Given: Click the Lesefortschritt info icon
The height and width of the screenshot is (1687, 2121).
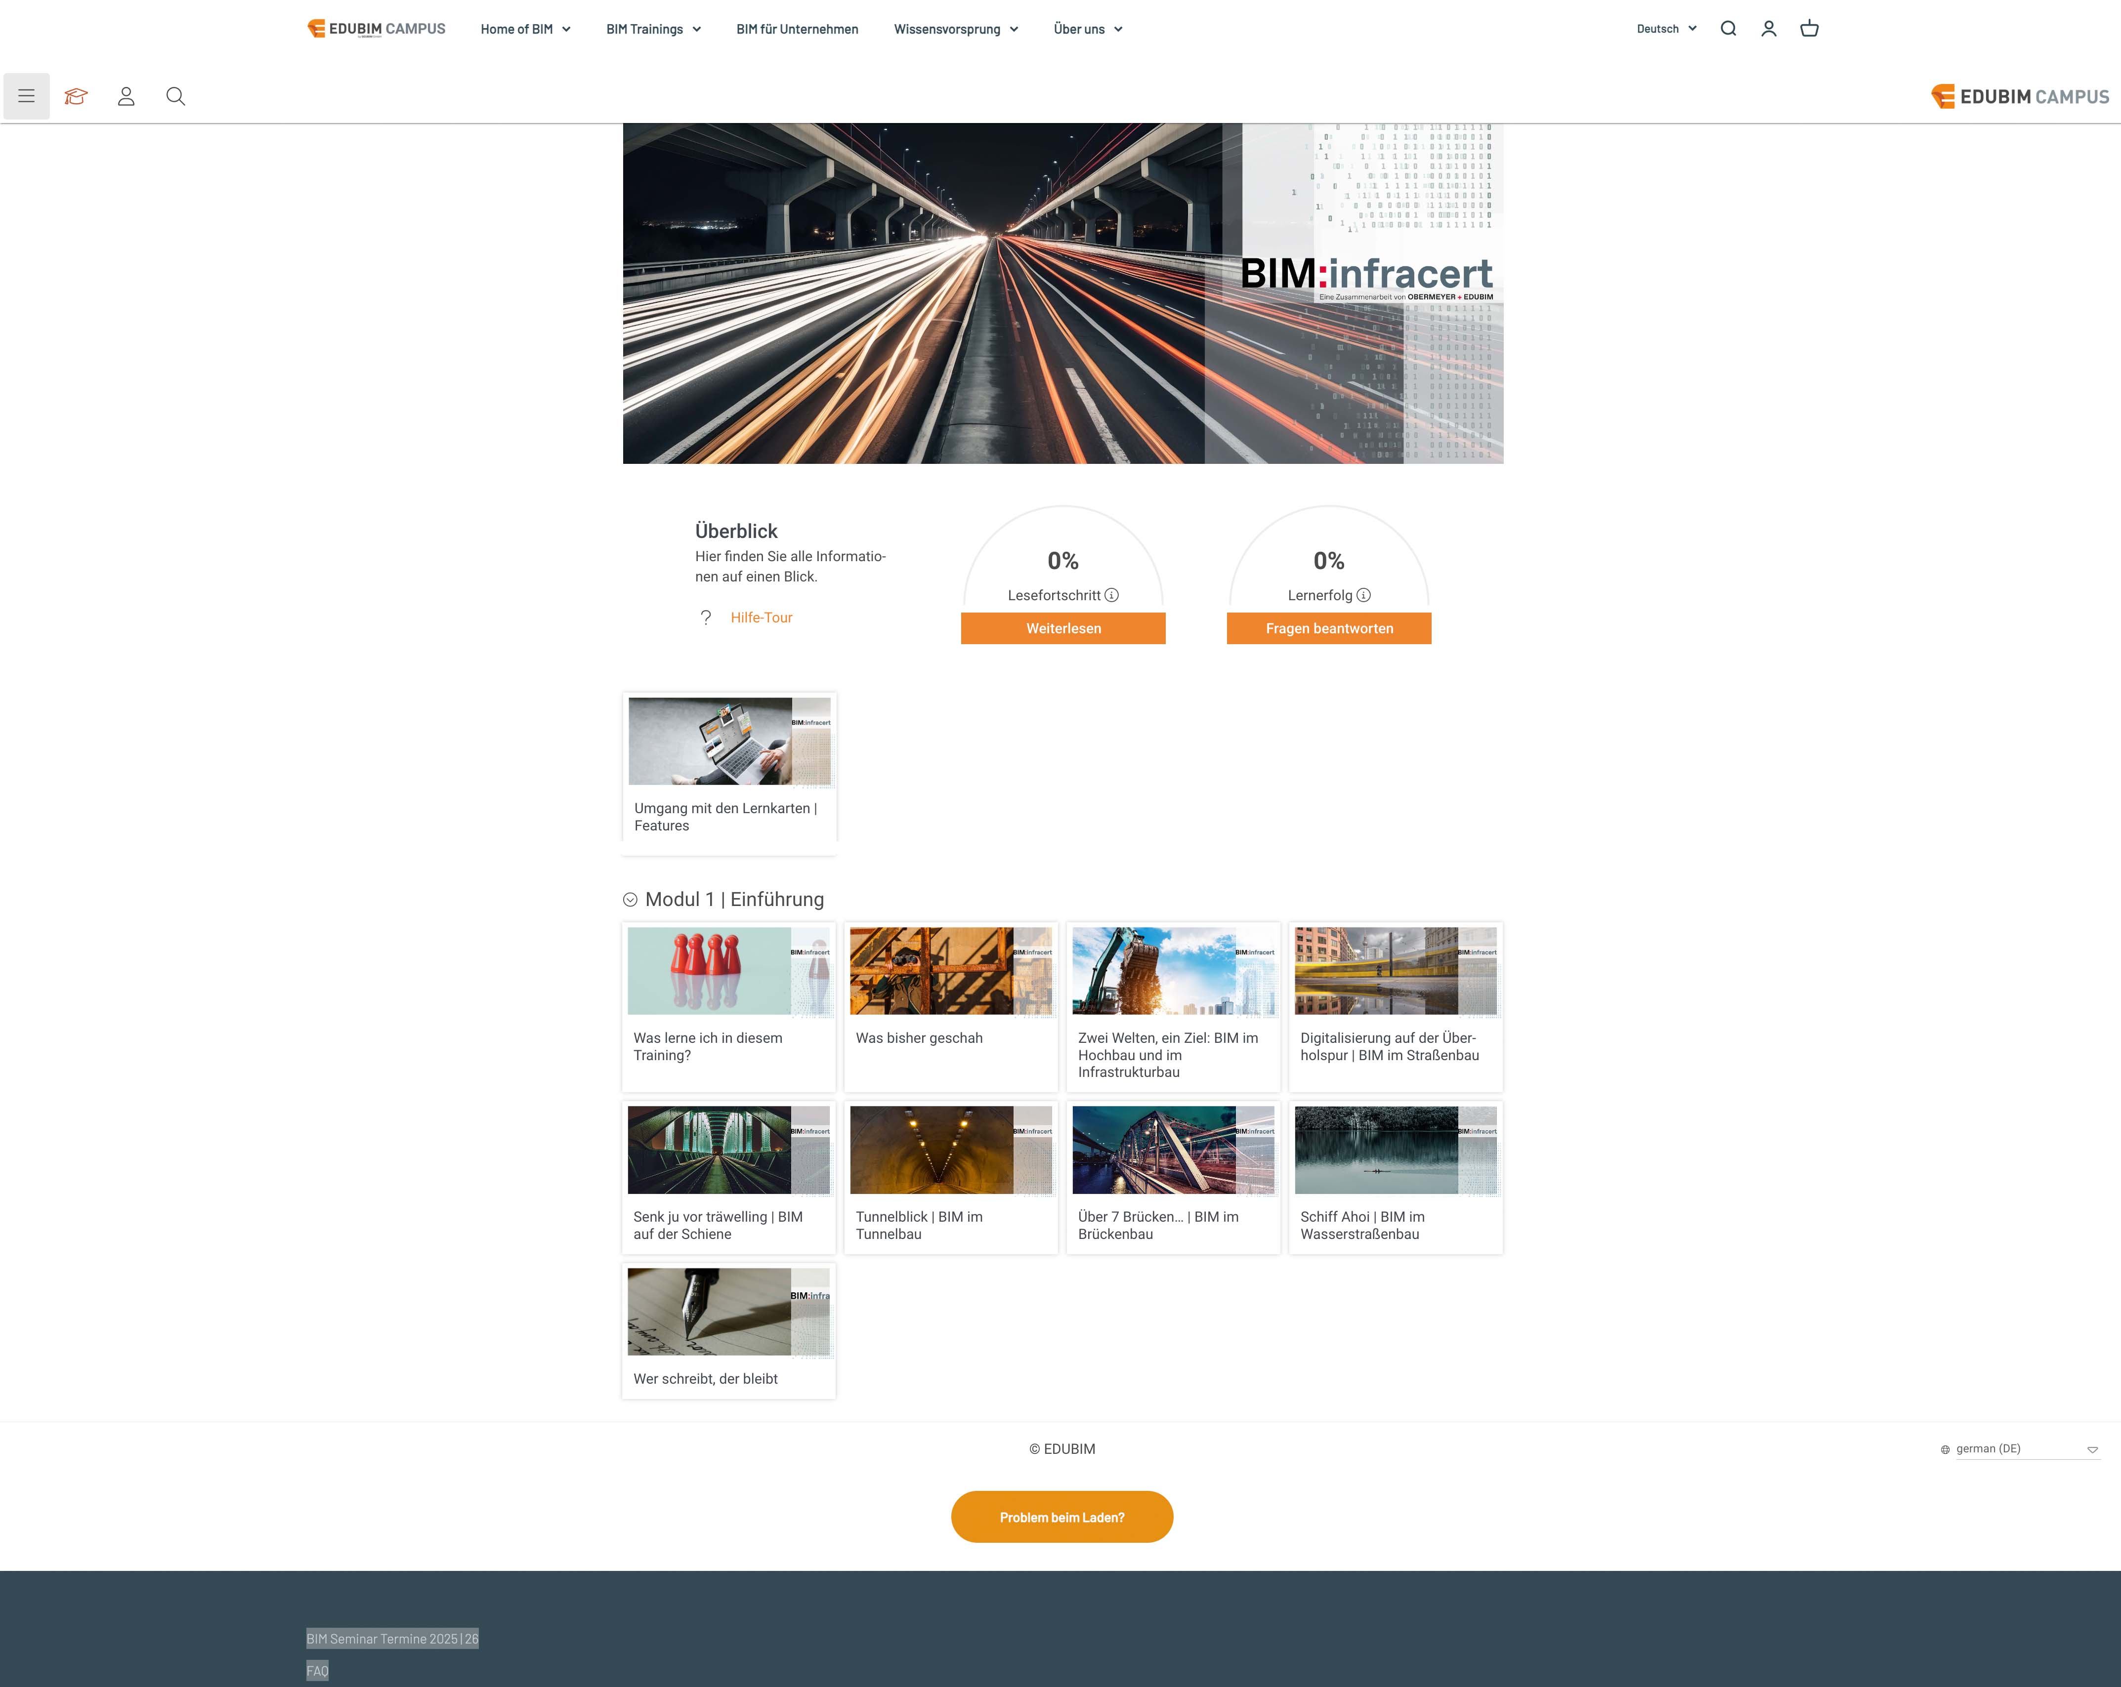Looking at the screenshot, I should click(x=1113, y=594).
